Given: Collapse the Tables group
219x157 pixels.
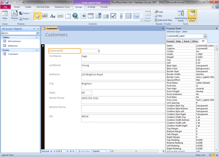Looking at the screenshot, I should coord(37,38).
